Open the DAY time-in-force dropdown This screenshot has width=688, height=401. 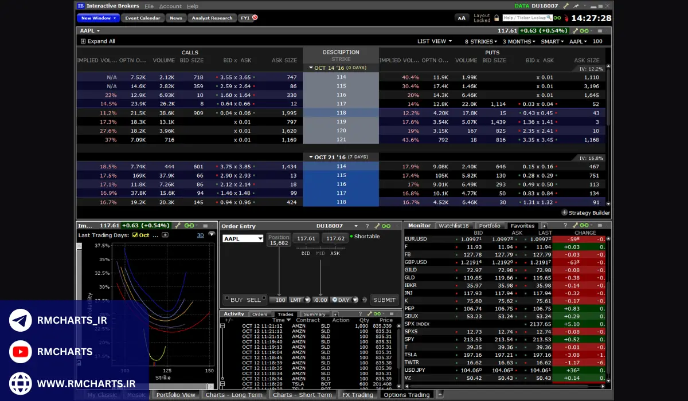[354, 299]
